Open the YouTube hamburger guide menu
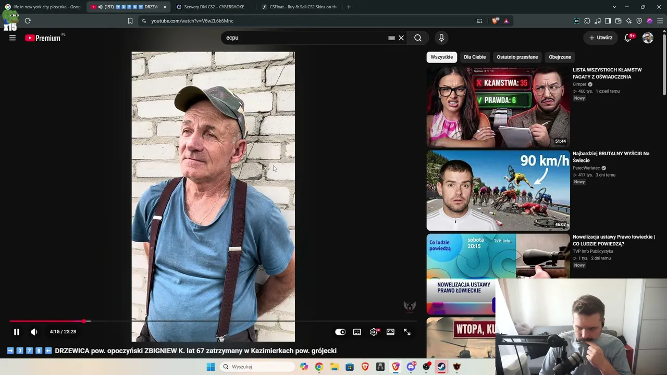667x375 pixels. coord(13,37)
